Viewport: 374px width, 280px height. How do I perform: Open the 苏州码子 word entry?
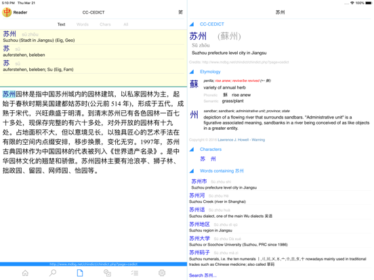[280, 258]
